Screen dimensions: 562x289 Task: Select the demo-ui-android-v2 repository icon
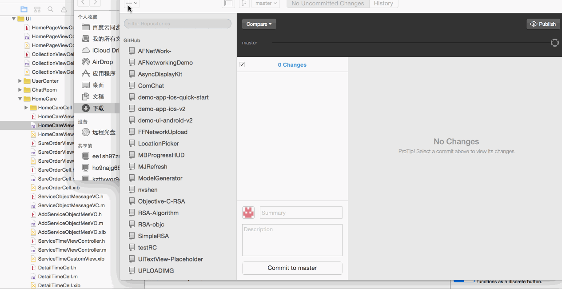pos(132,120)
